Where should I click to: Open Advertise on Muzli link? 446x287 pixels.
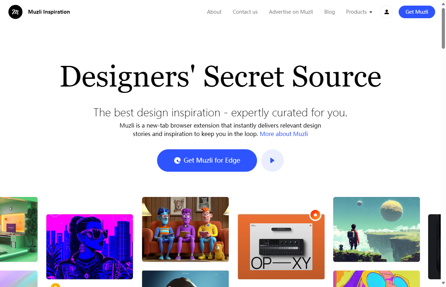pos(291,12)
